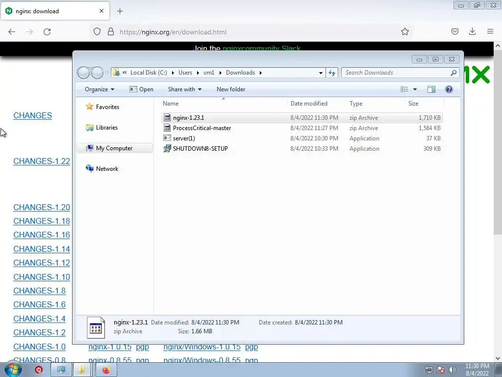
Task: Click the Open toolbar button
Action: (141, 89)
